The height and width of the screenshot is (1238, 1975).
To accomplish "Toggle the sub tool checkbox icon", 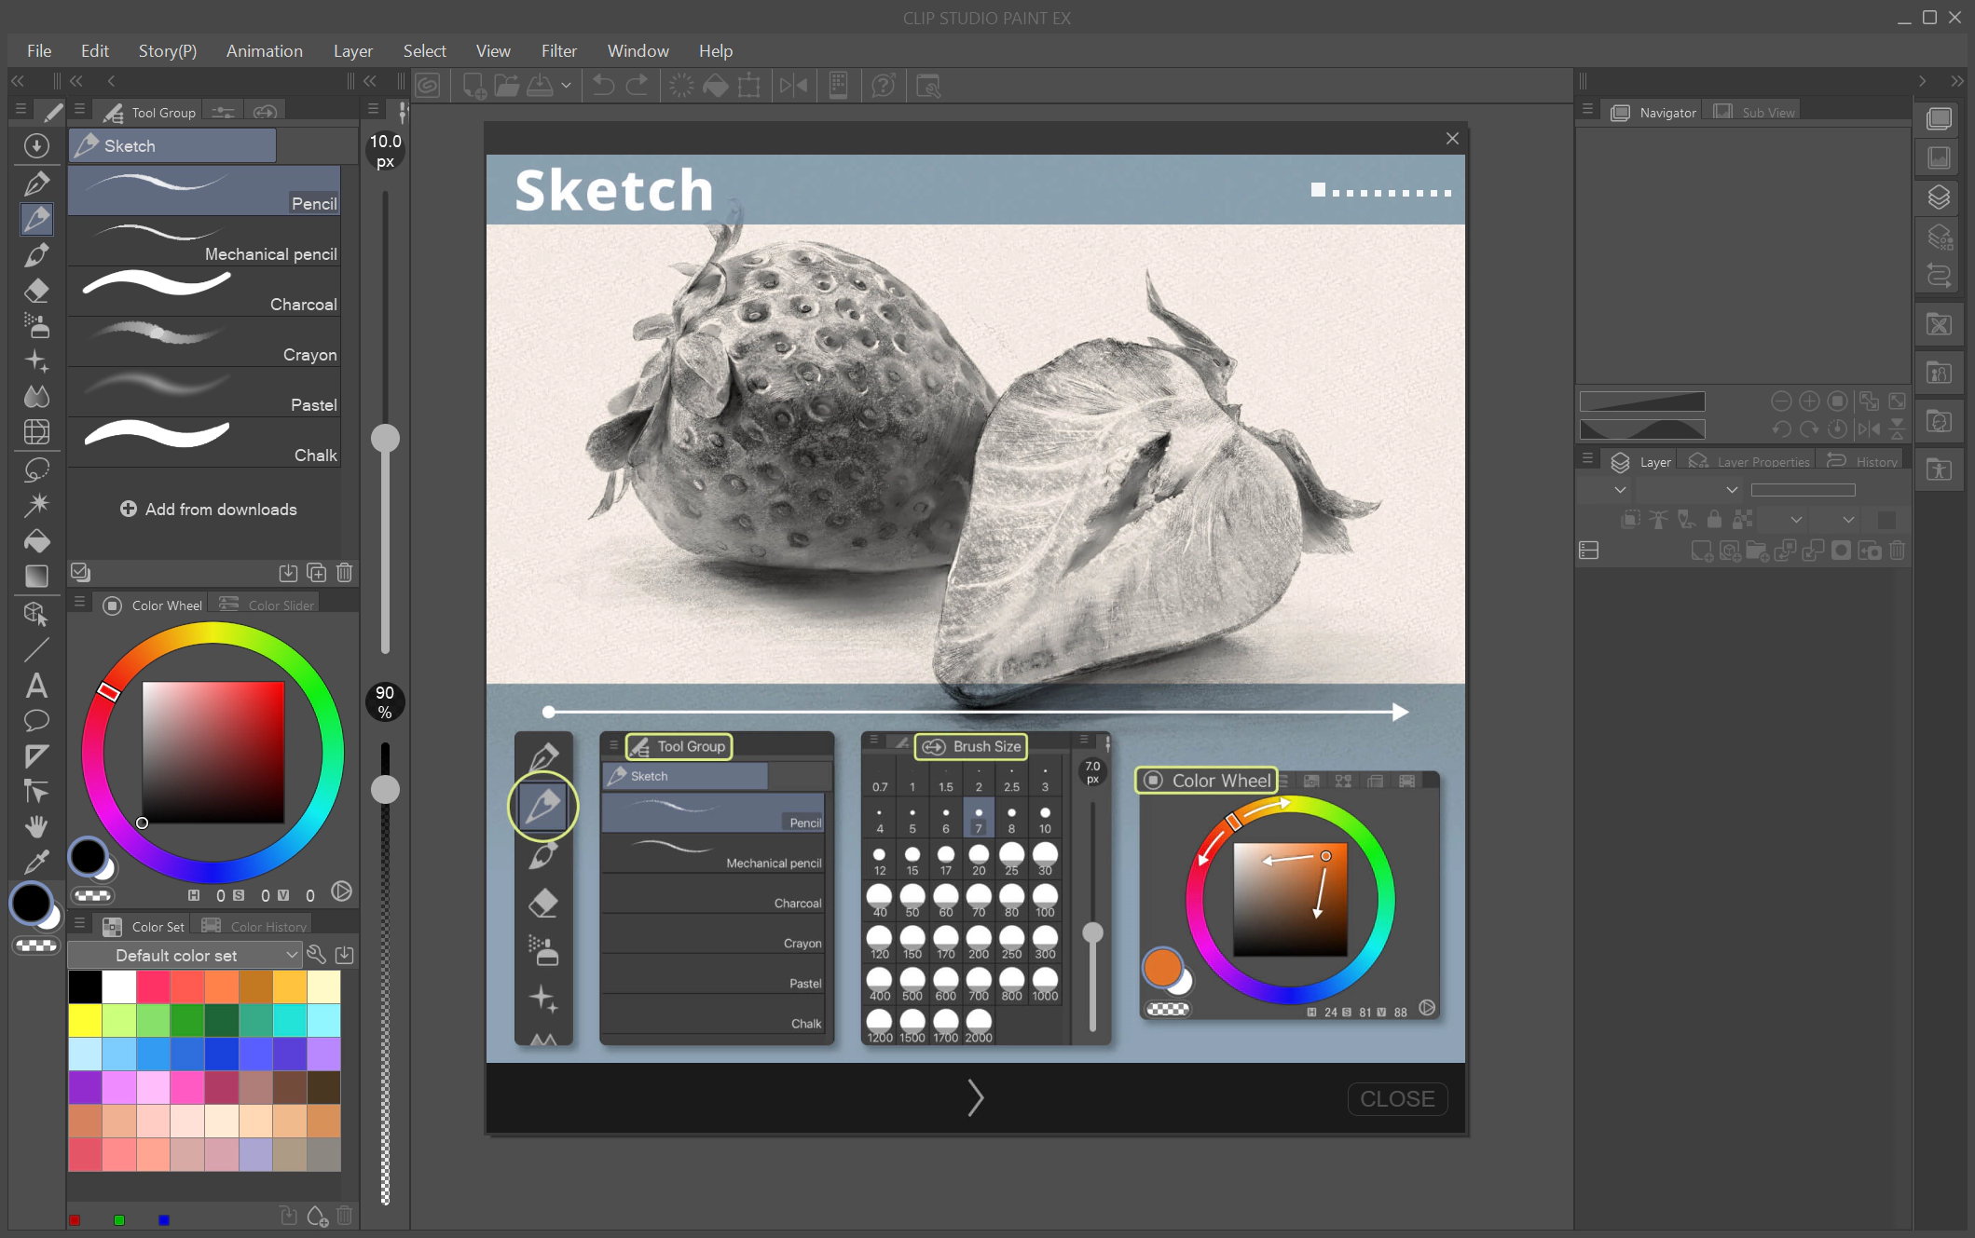I will click(x=80, y=572).
